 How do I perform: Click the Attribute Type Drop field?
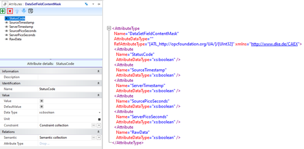click(70, 144)
